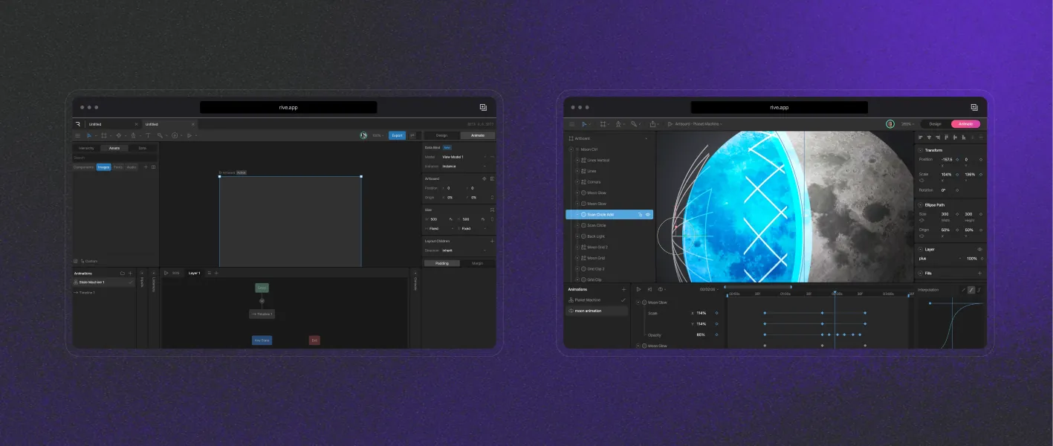Add animation in Planet Machine Animations panel
The width and height of the screenshot is (1053, 446).
click(623, 289)
